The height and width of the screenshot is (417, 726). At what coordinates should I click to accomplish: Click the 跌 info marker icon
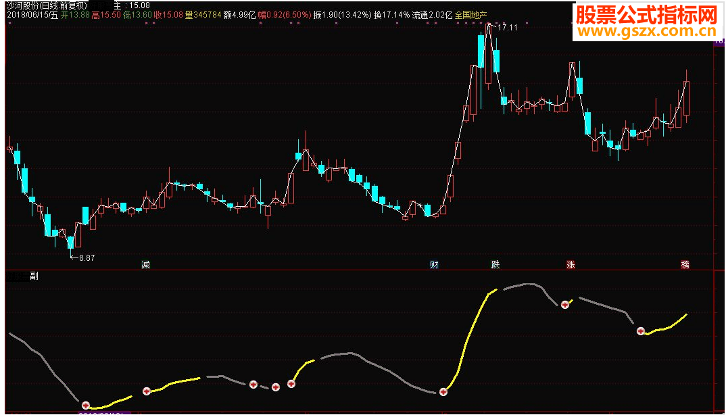(x=495, y=265)
